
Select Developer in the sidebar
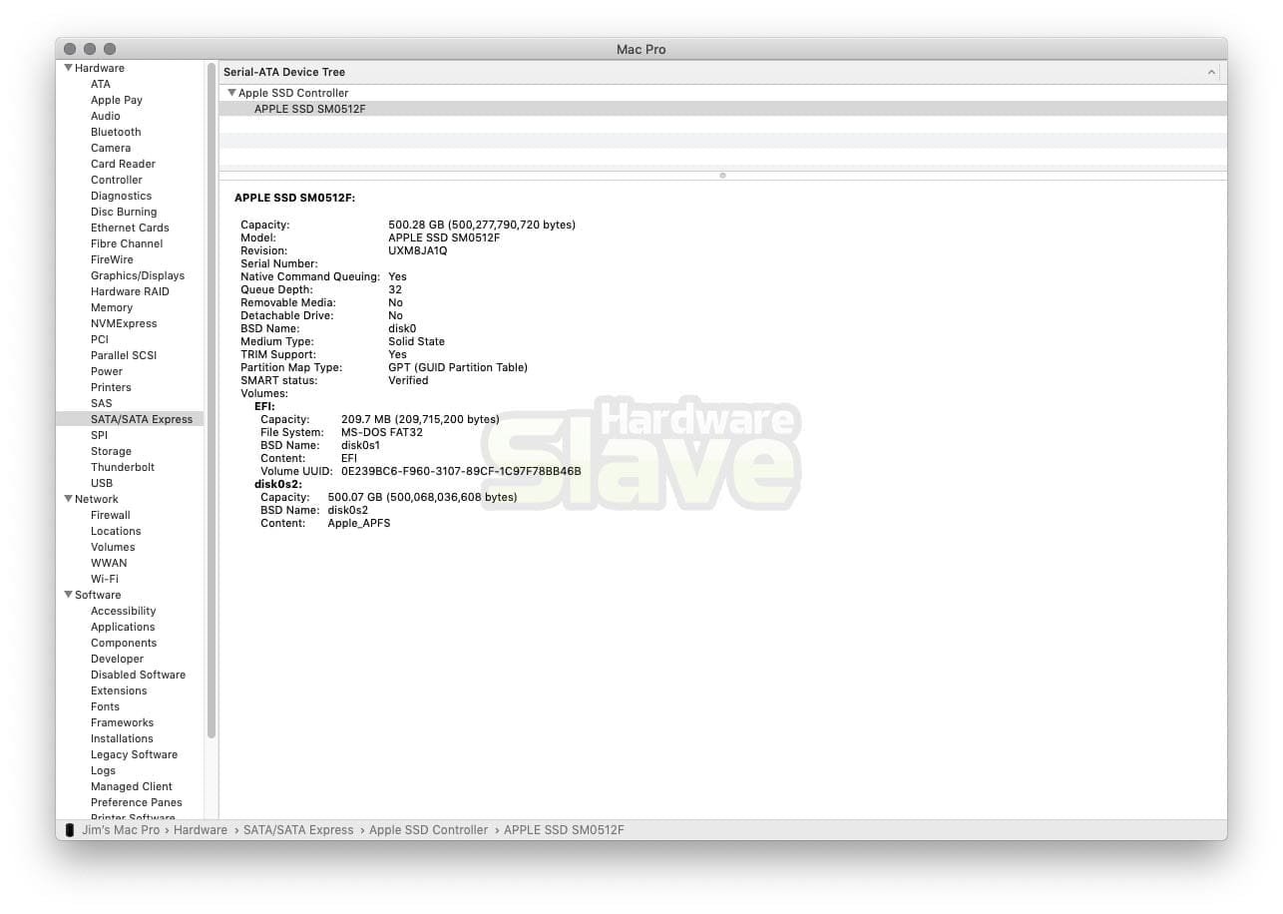tap(118, 659)
